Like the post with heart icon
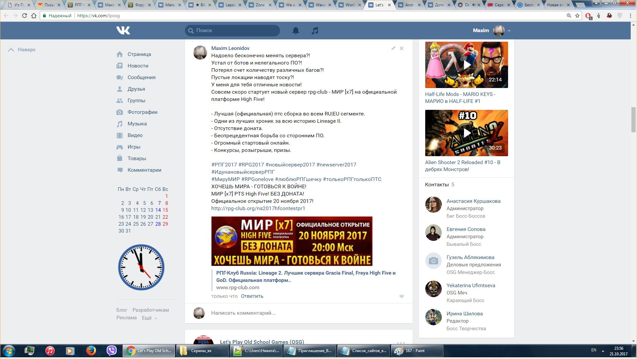The height and width of the screenshot is (359, 637). point(401,296)
